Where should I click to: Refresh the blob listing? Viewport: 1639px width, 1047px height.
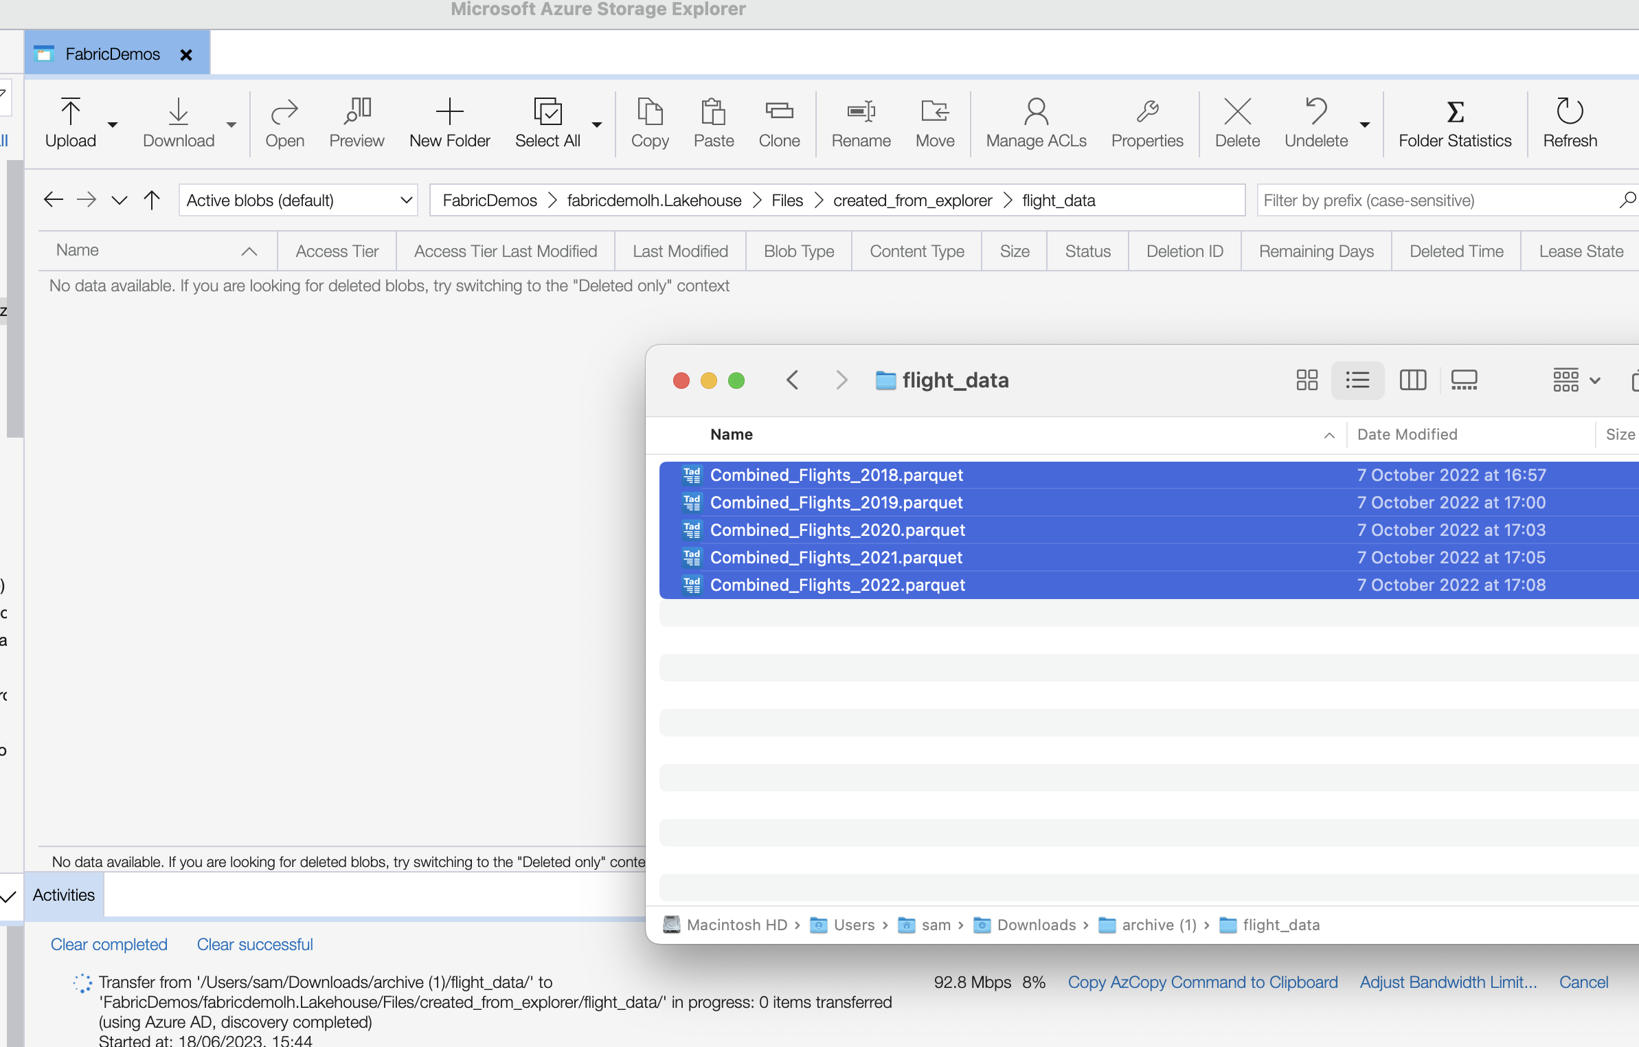click(x=1568, y=122)
